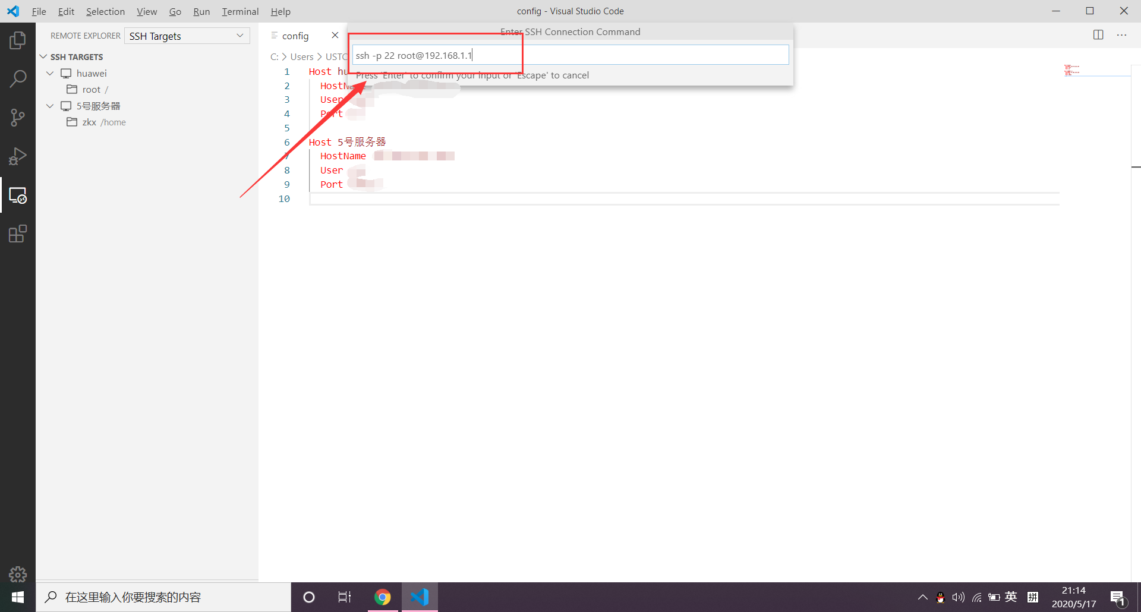Click in the SSH connection command input
This screenshot has height=612, width=1141.
(570, 55)
